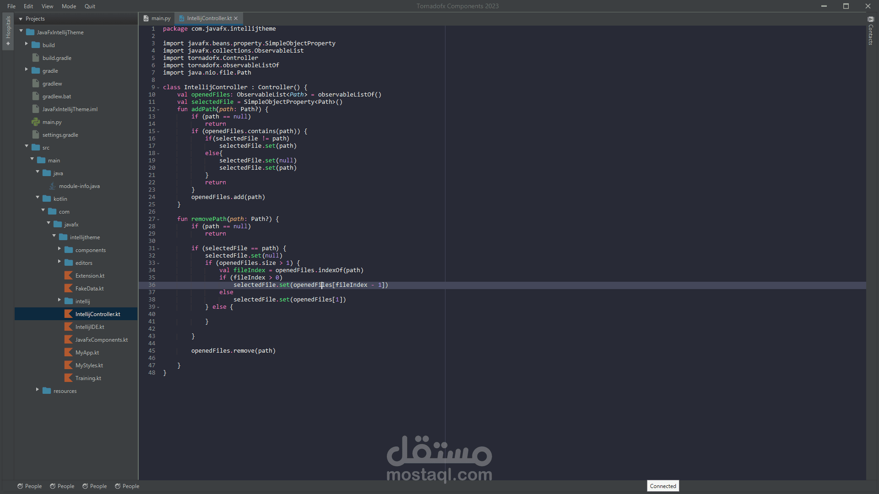Click the Java icon beside module-info.java

click(x=52, y=186)
